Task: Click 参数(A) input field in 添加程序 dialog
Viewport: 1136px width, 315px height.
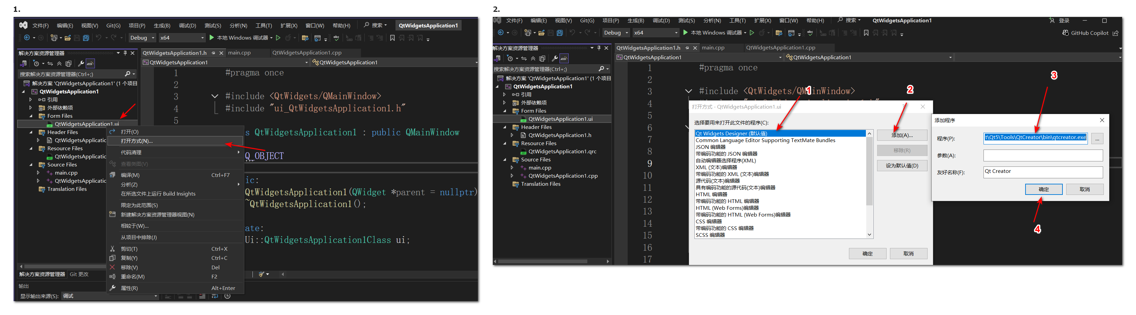Action: [x=1043, y=156]
